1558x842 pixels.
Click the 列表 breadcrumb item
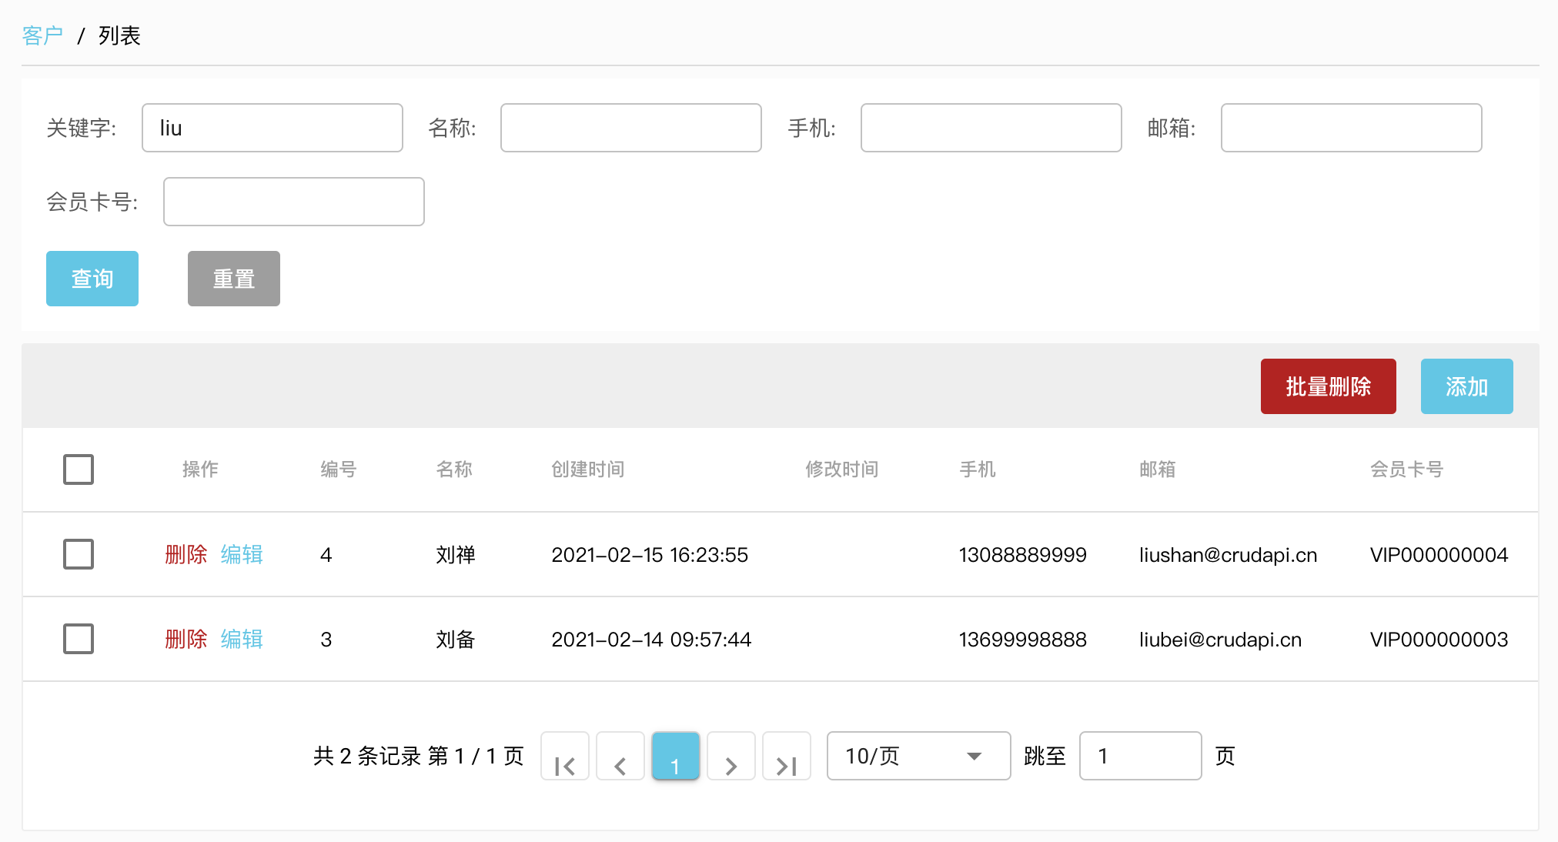(118, 35)
